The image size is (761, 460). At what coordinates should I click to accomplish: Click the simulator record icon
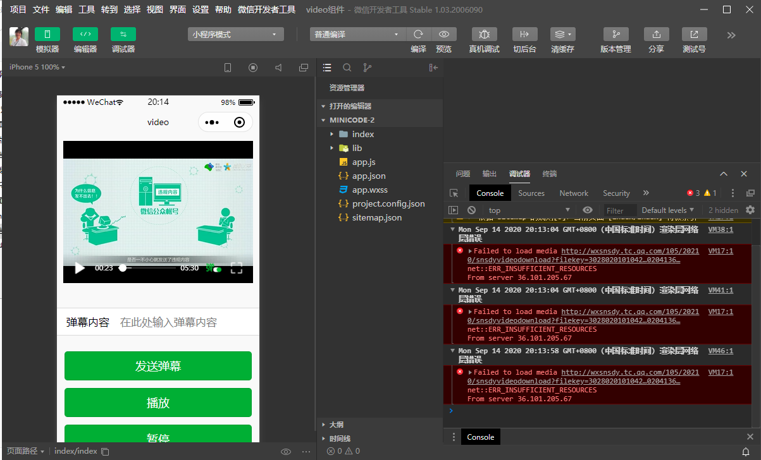click(x=253, y=68)
